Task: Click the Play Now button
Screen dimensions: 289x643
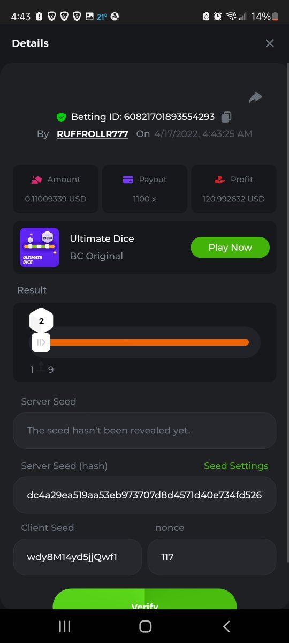Action: pyautogui.click(x=230, y=248)
